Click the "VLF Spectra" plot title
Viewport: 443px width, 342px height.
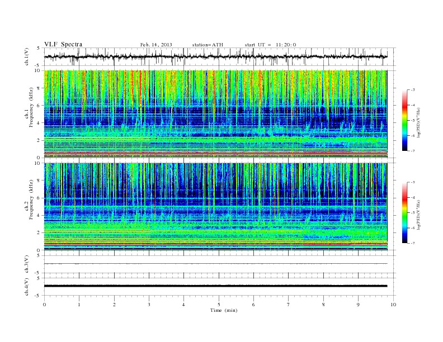click(63, 44)
